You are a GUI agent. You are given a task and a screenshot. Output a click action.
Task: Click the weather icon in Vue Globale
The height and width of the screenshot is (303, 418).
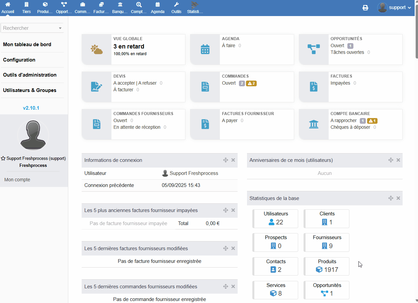(x=96, y=49)
